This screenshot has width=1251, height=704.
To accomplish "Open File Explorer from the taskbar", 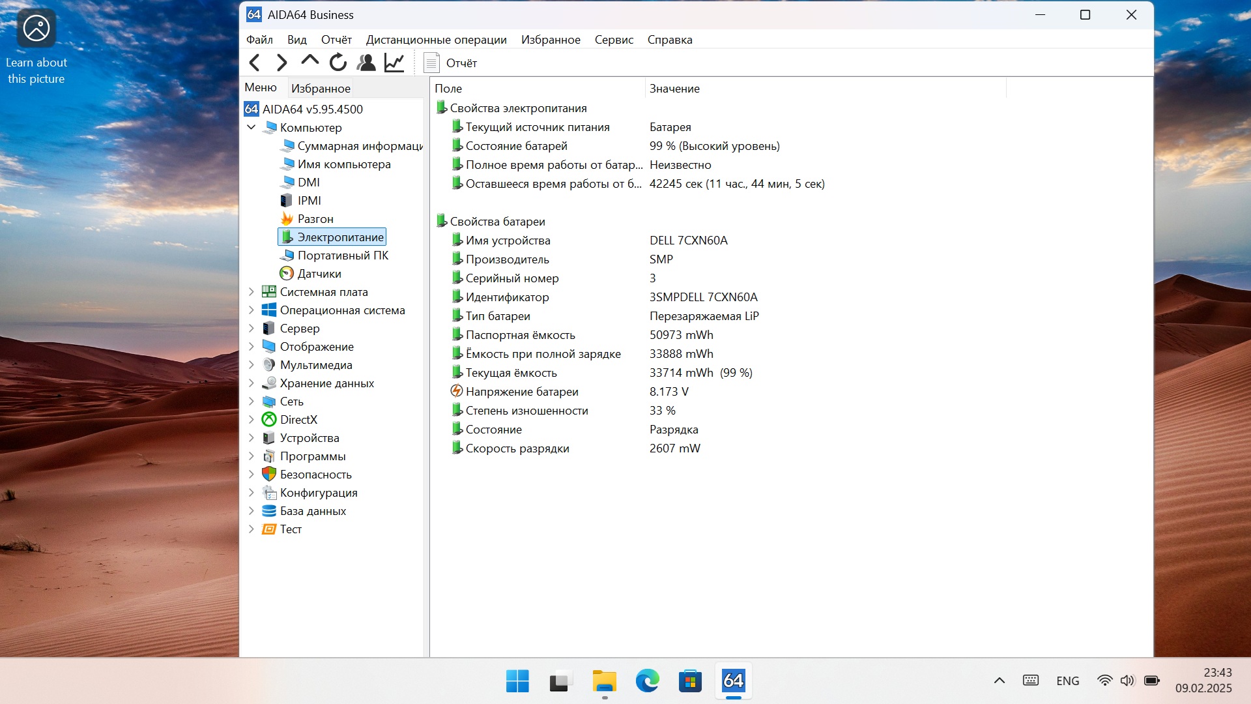I will [605, 681].
